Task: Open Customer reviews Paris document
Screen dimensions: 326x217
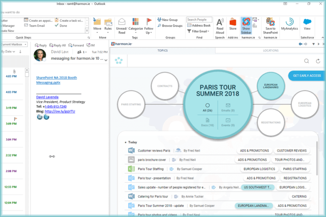Action: click(x=154, y=150)
